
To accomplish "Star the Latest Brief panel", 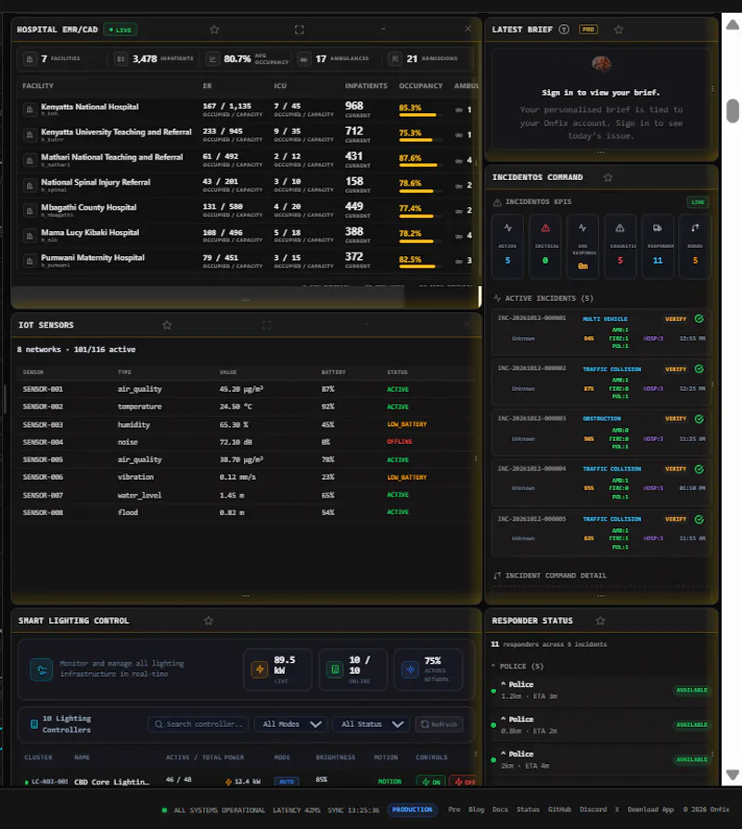I will pos(619,30).
